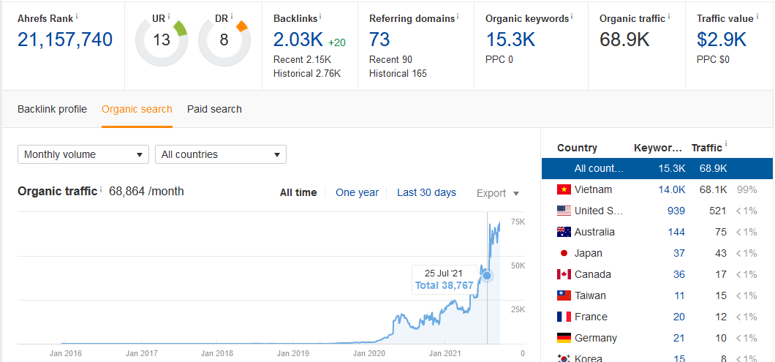Click the Germany flag icon
This screenshot has height=362, width=775.
point(564,338)
